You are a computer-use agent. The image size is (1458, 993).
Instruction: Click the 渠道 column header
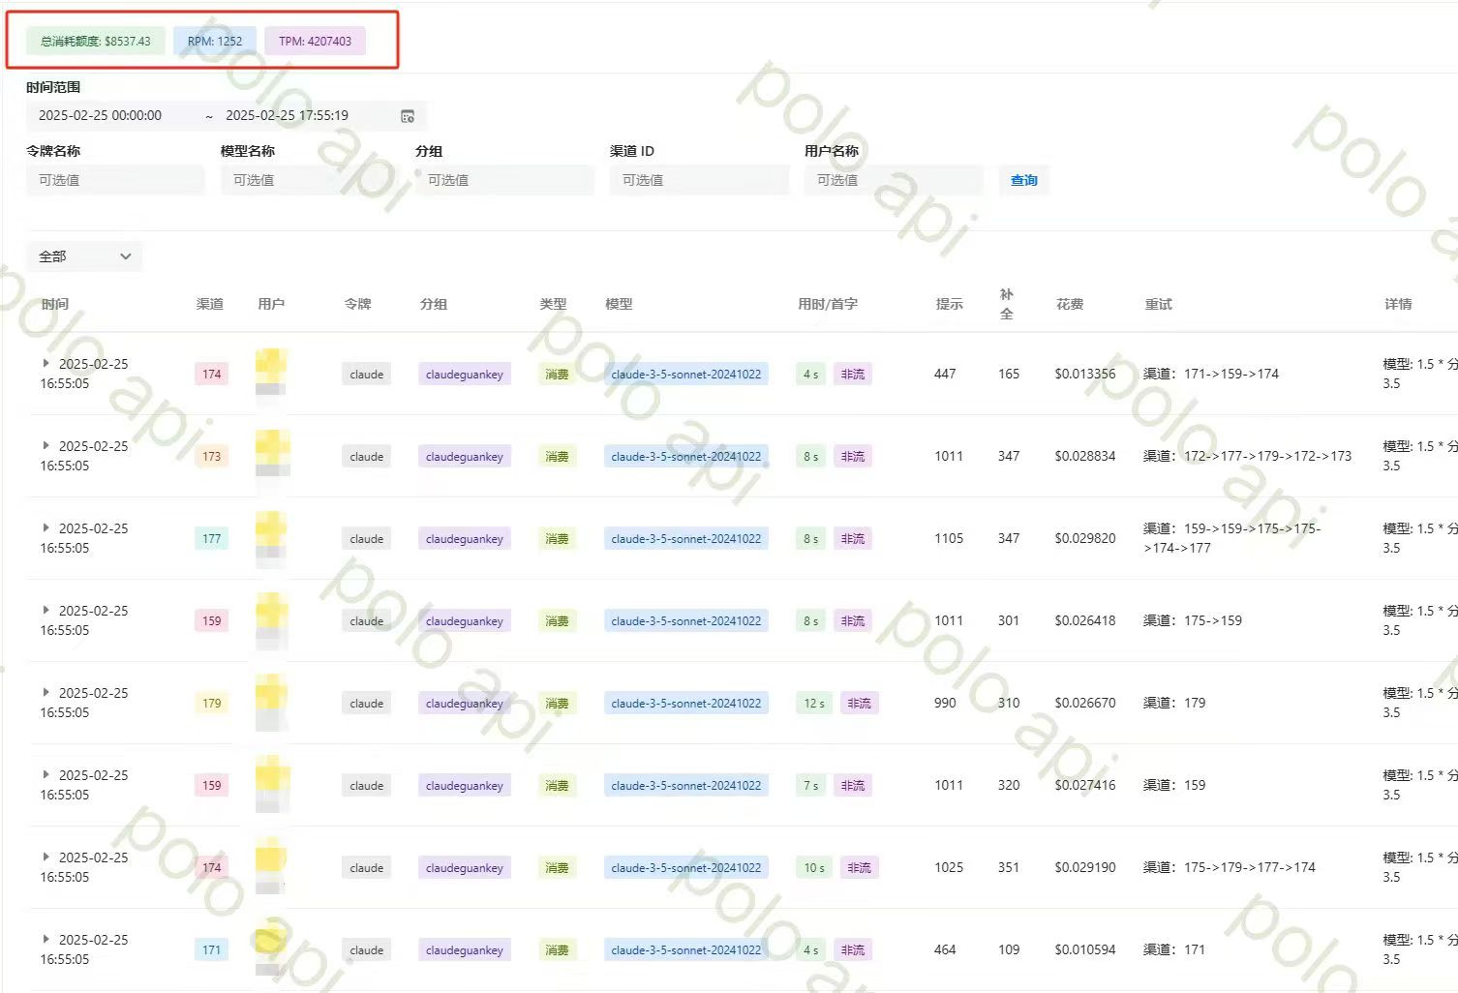pyautogui.click(x=210, y=304)
